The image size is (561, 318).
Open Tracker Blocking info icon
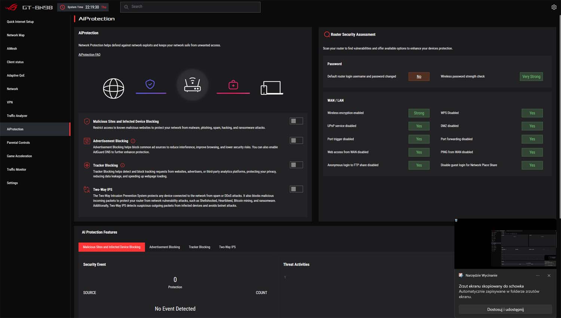point(122,165)
